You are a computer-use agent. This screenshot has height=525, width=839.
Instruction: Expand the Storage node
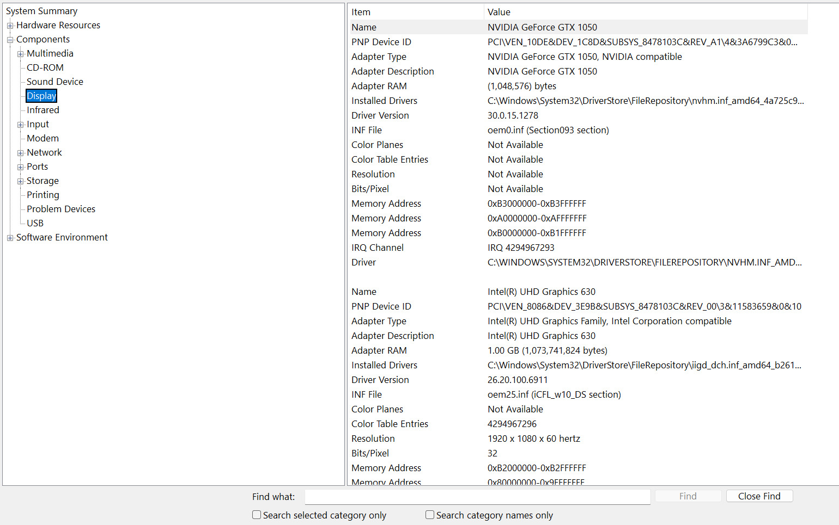pyautogui.click(x=20, y=181)
